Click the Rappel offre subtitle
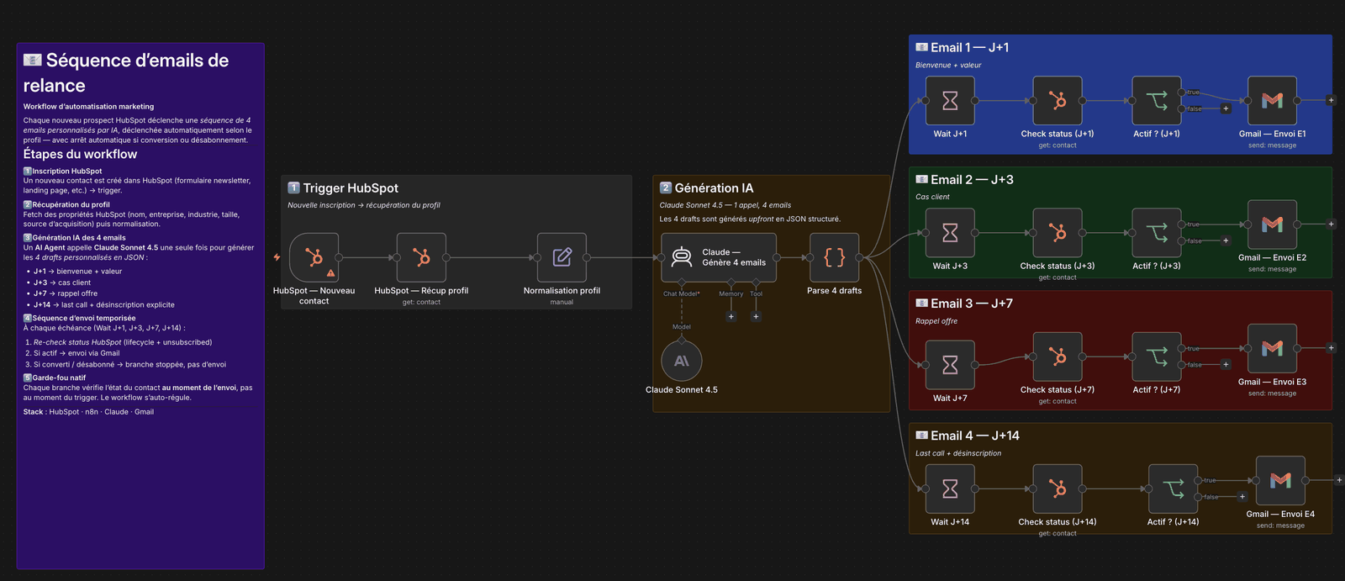 click(936, 321)
